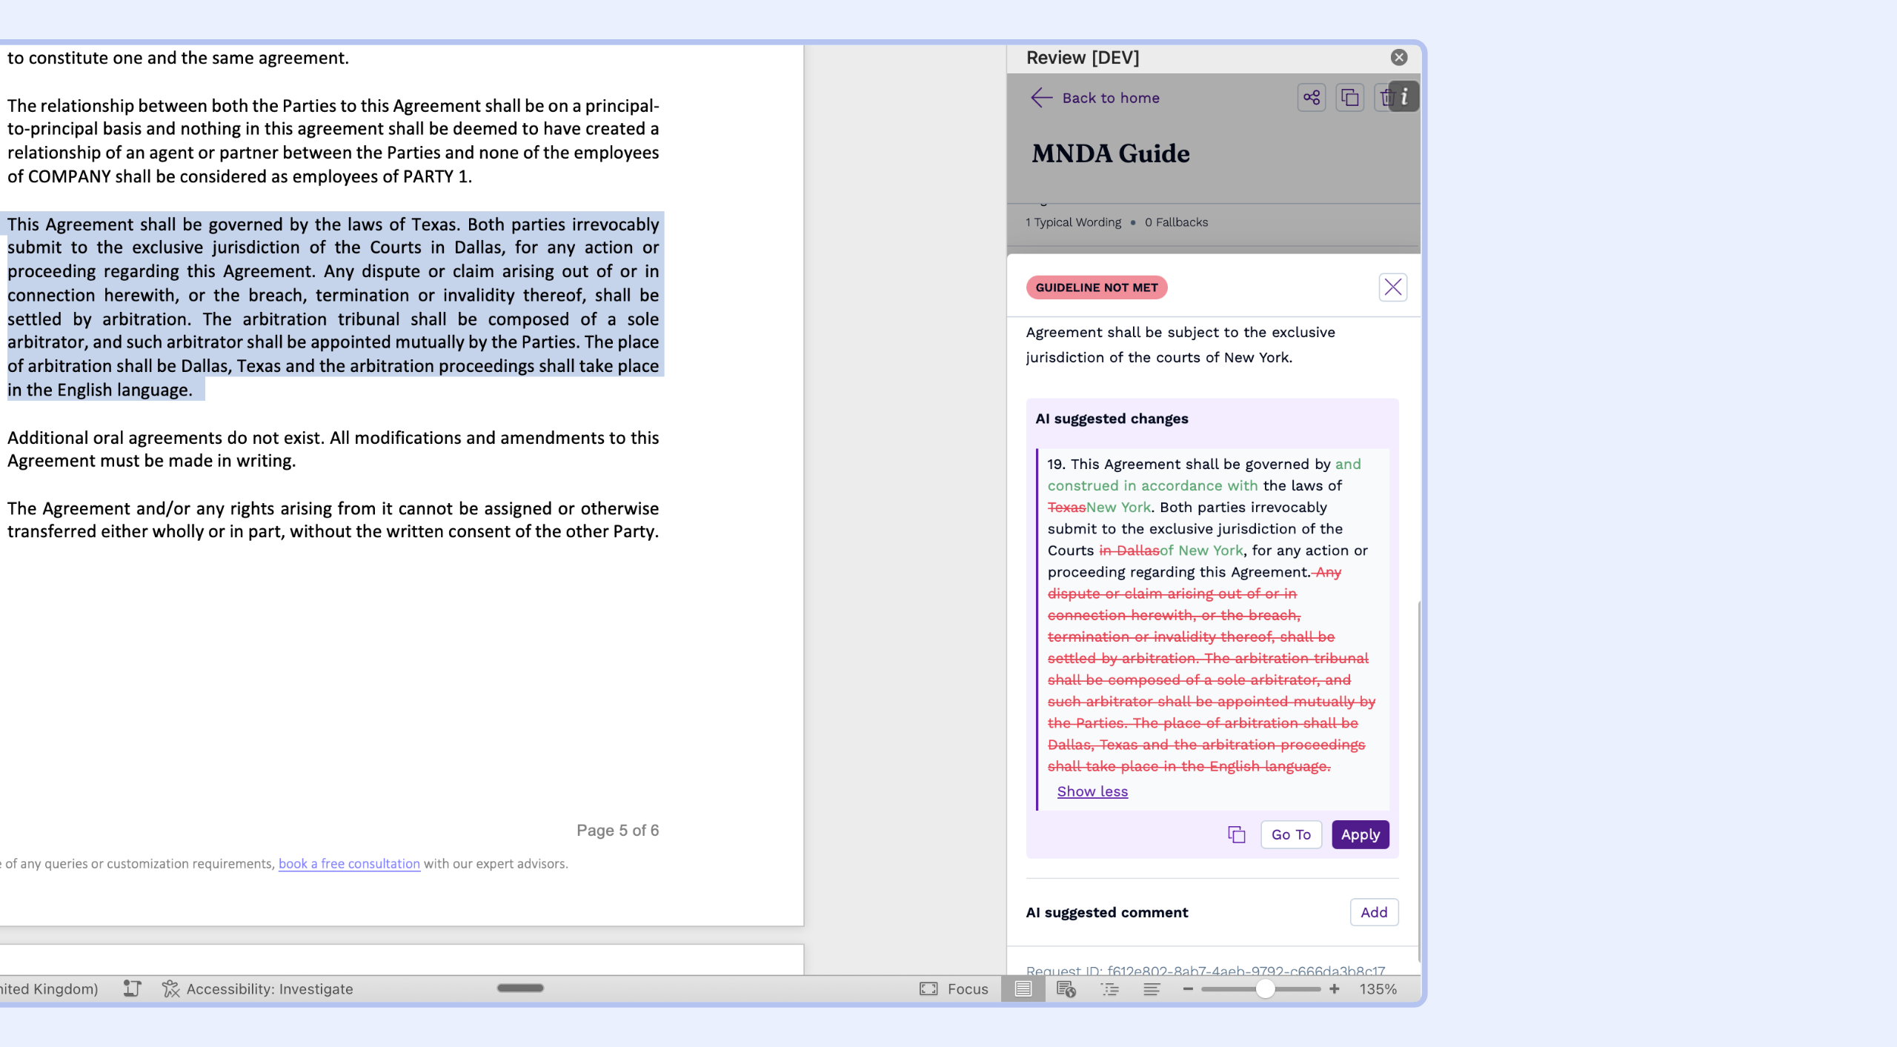
Task: Switch to Draft view icon
Action: click(x=1152, y=988)
